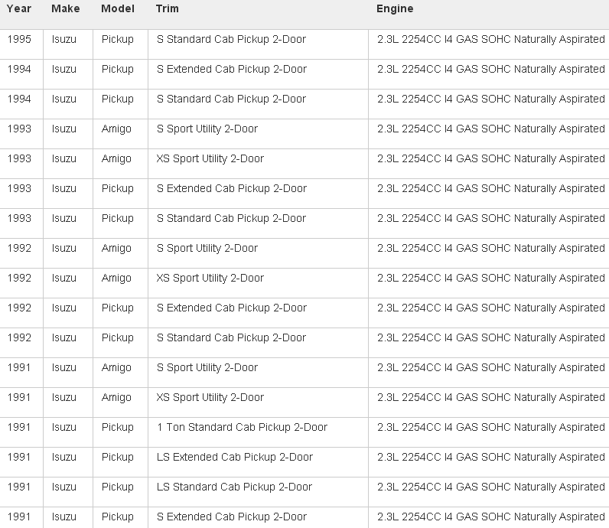This screenshot has width=609, height=528.
Task: Select 1993 S Extended Cab Pickup trim
Action: (232, 188)
